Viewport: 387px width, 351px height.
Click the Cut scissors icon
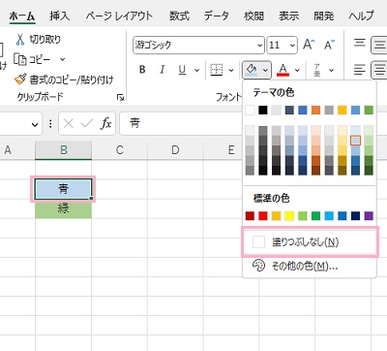coord(20,40)
